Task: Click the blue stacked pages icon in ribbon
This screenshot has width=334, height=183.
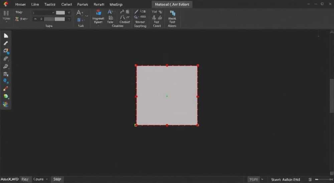Action: pos(172,13)
